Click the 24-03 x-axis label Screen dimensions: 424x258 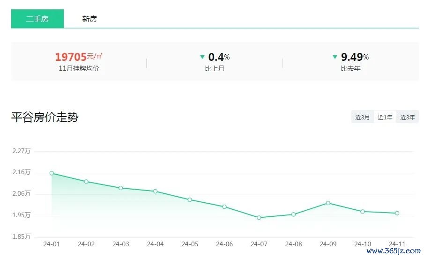point(121,244)
